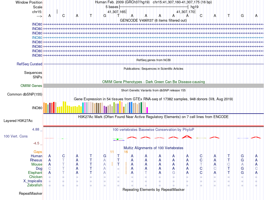Click the light-blue highlighted INO80 transcript label
This screenshot has height=200, width=264.
(x=37, y=38)
